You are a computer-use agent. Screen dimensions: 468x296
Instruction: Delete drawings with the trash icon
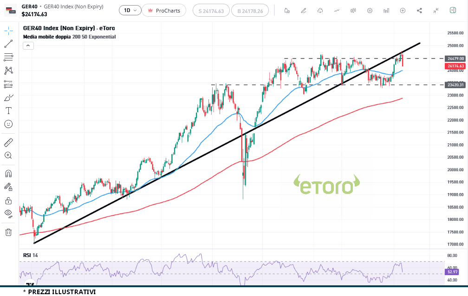click(8, 232)
